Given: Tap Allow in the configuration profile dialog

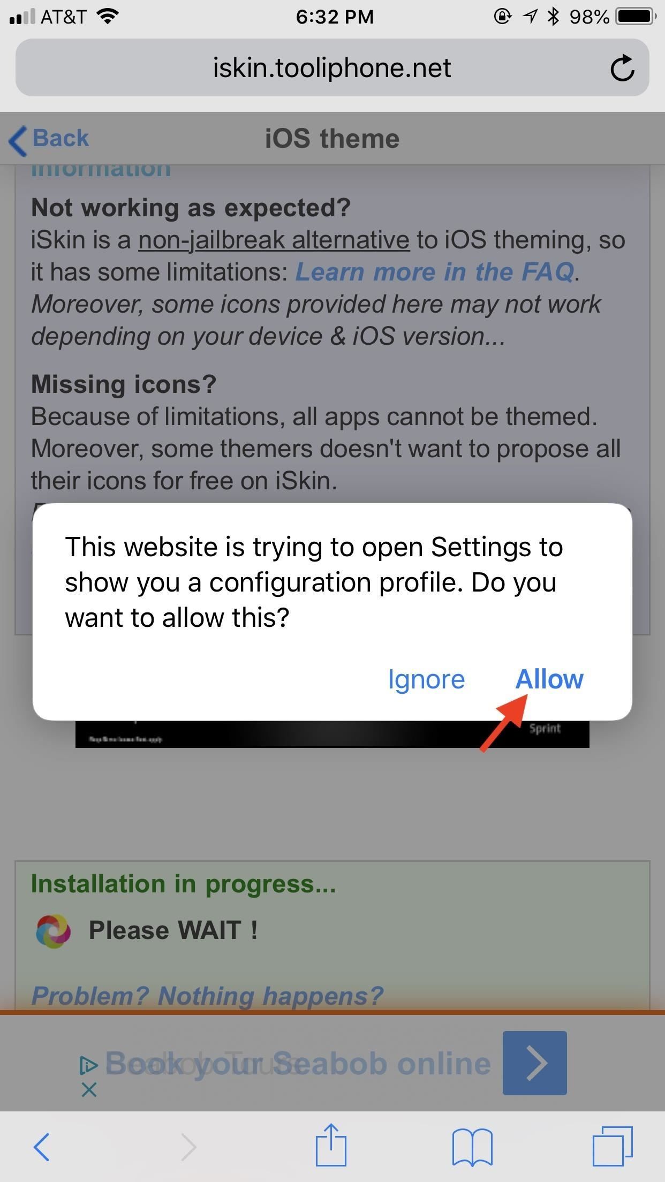Looking at the screenshot, I should [x=549, y=679].
